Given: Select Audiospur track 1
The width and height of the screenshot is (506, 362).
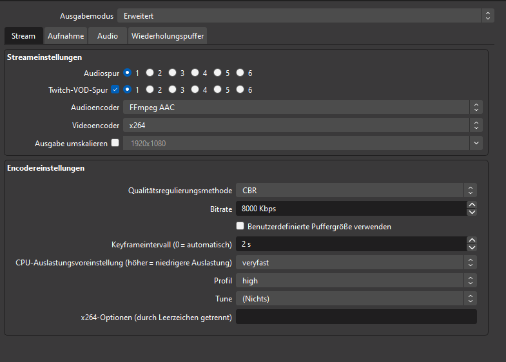Looking at the screenshot, I should pyautogui.click(x=128, y=73).
